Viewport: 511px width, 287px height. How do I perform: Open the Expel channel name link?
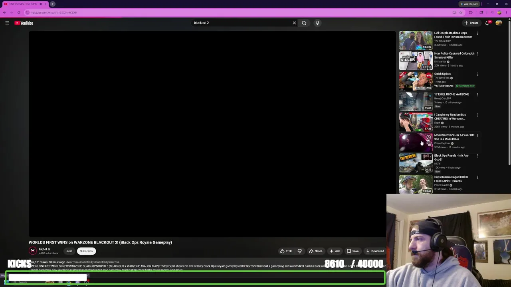coord(43,249)
